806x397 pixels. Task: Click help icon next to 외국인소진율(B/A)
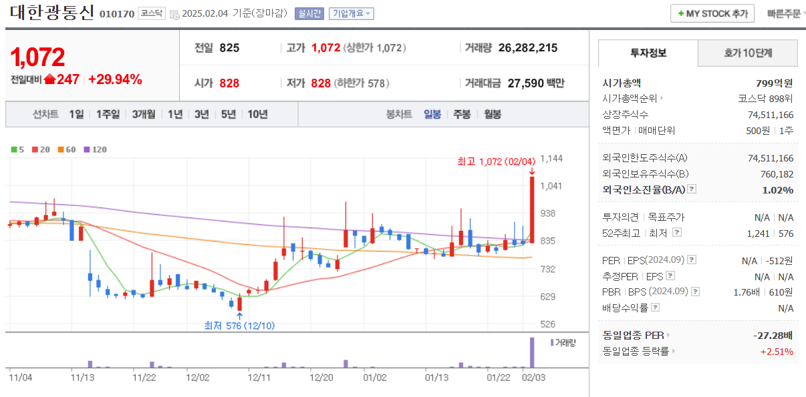pos(692,189)
